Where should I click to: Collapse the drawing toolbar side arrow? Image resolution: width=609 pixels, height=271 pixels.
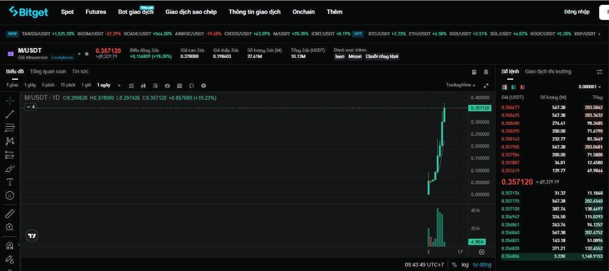click(x=19, y=245)
